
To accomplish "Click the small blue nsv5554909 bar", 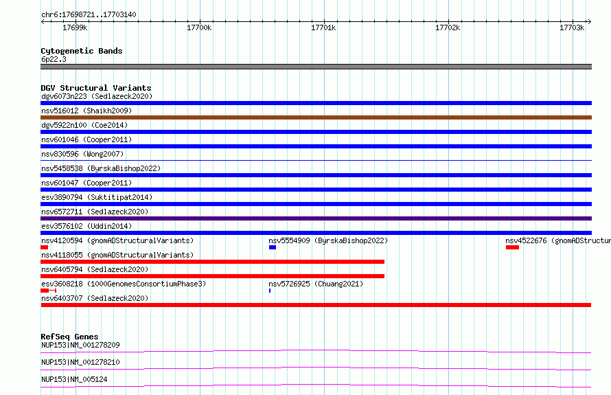I will 273,247.
